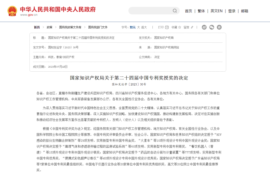Set font size to 超大
Image resolution: width=270 pixels, height=175 pixels.
click(x=144, y=27)
